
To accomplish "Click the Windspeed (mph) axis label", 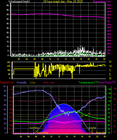I will click(x=19, y=2).
